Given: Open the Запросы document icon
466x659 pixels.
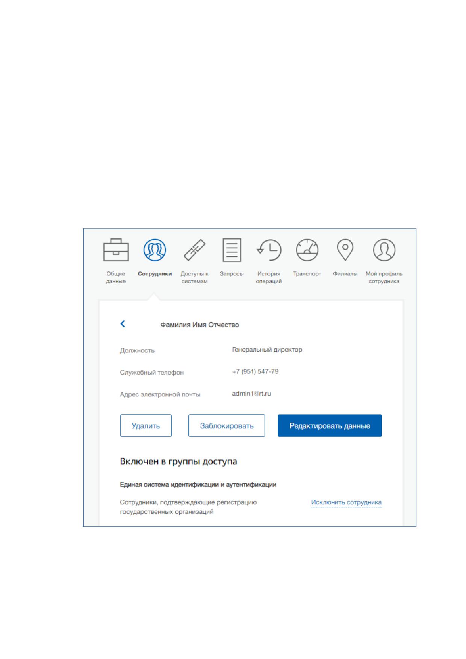Looking at the screenshot, I should [231, 250].
